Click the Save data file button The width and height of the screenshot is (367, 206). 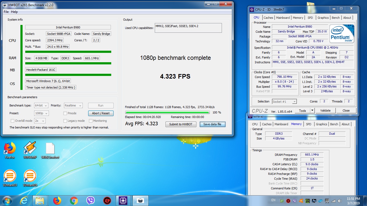[x=212, y=124]
